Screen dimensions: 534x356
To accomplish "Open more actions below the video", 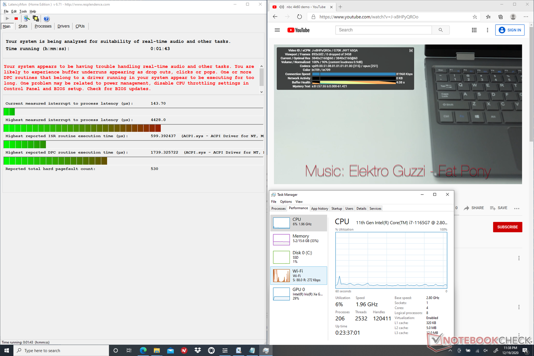I will coord(517,208).
